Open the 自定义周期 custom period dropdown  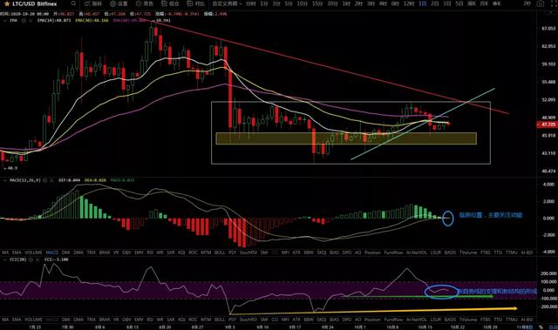pos(227,3)
